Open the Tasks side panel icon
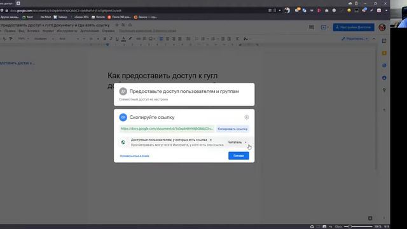 (x=384, y=66)
